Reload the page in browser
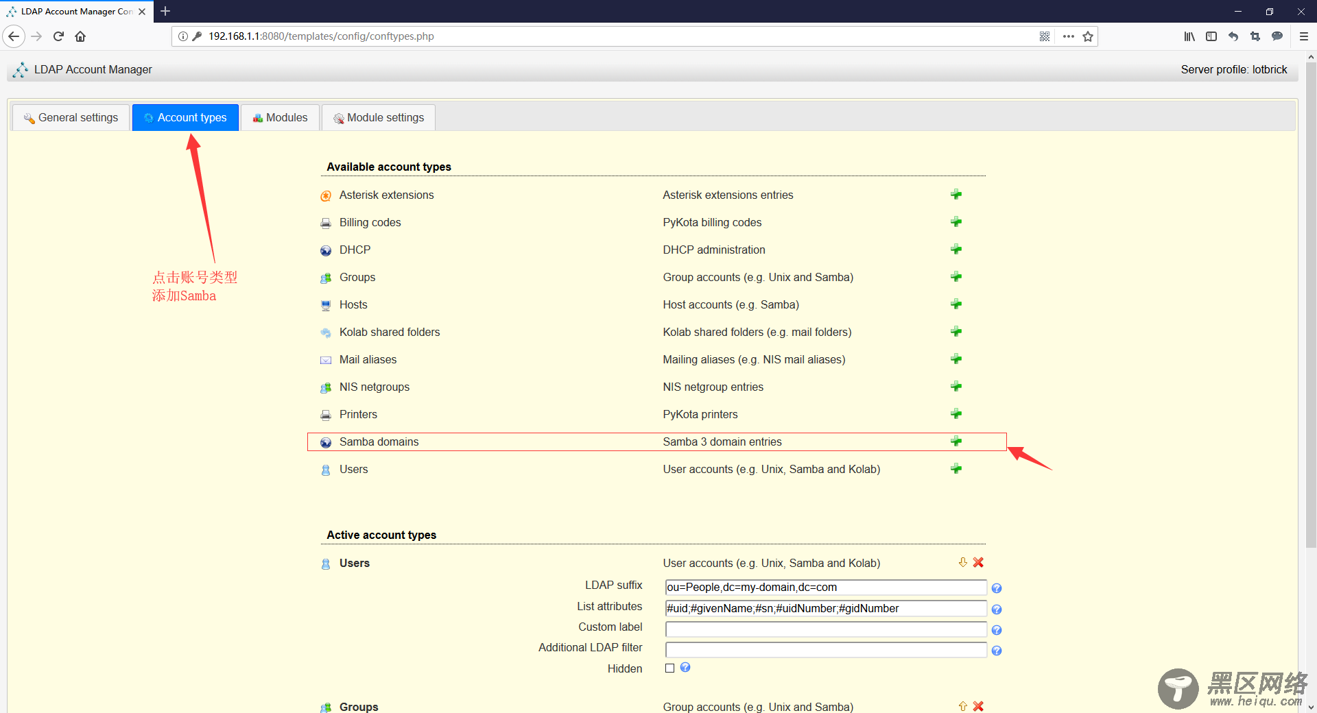This screenshot has height=713, width=1317. click(x=58, y=36)
